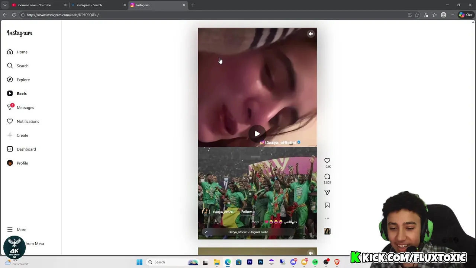Open File Explorer from the taskbar

217,262
